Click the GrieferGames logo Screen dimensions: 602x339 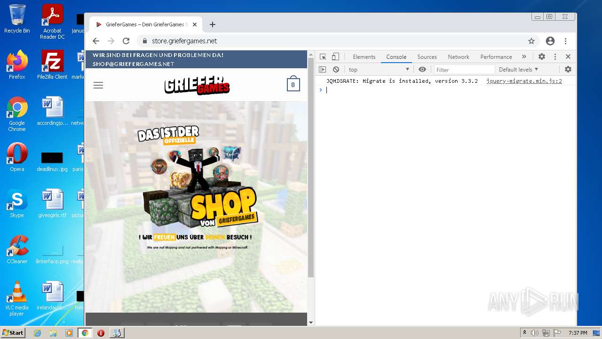pyautogui.click(x=197, y=85)
